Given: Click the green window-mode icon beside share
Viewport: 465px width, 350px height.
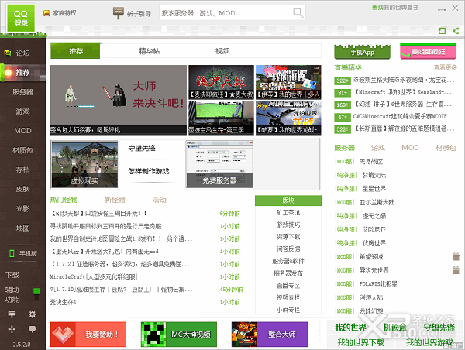Looking at the screenshot, I should (x=443, y=31).
